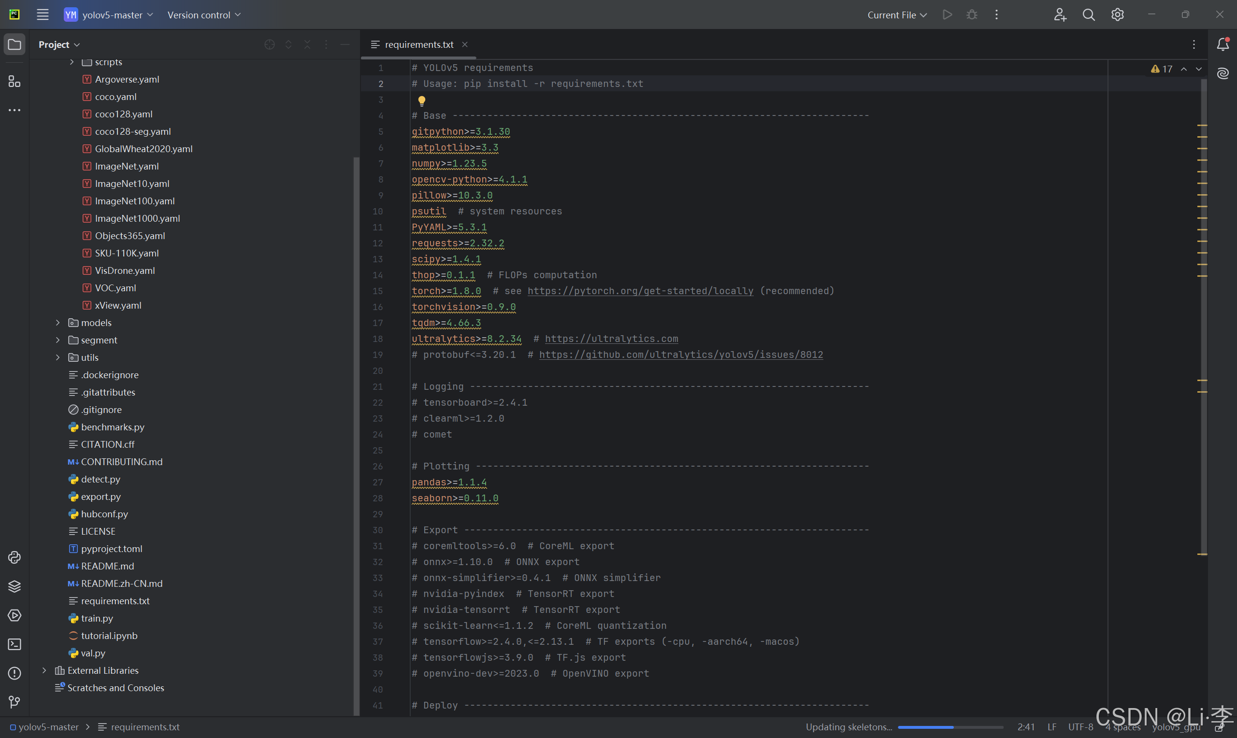Open the Python Packages panel
Viewport: 1237px width, 738px height.
[x=14, y=586]
